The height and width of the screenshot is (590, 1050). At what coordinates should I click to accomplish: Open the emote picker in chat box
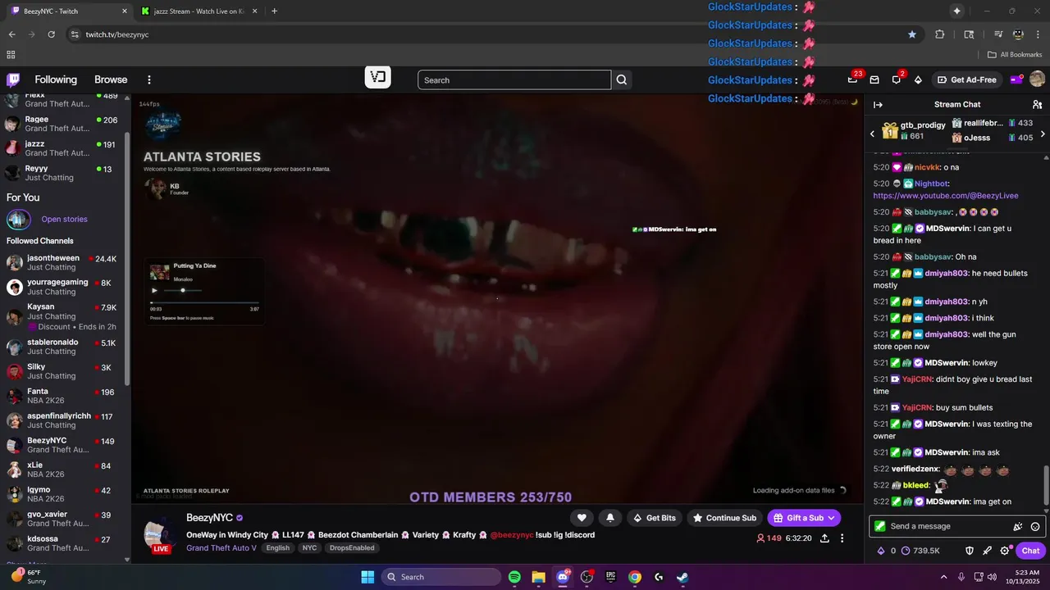point(1035,526)
